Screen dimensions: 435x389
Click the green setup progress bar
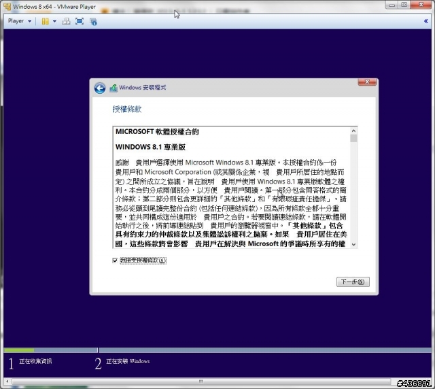click(19, 350)
